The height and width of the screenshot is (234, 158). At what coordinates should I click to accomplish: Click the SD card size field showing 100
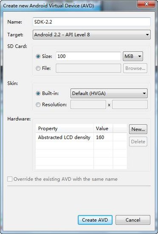[x=88, y=56]
